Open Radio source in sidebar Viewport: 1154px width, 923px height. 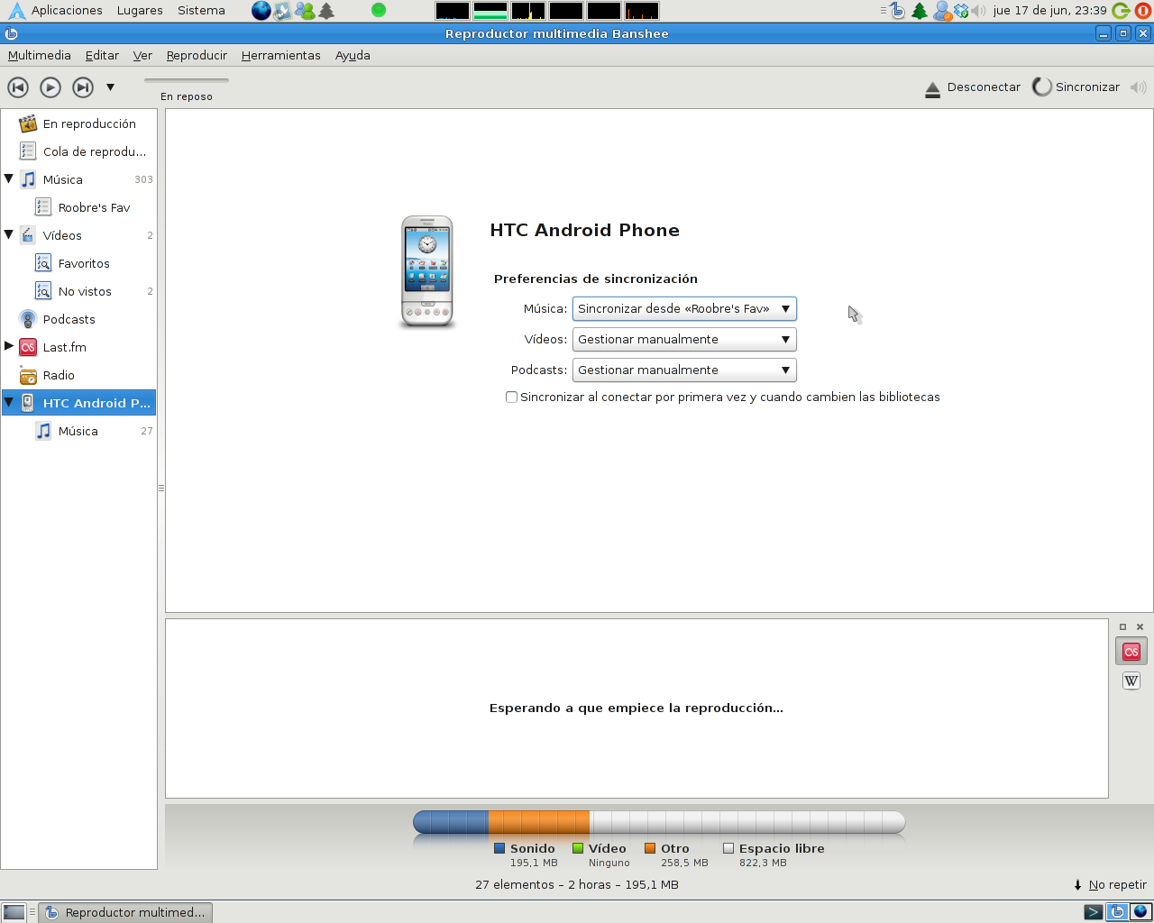[x=59, y=376]
